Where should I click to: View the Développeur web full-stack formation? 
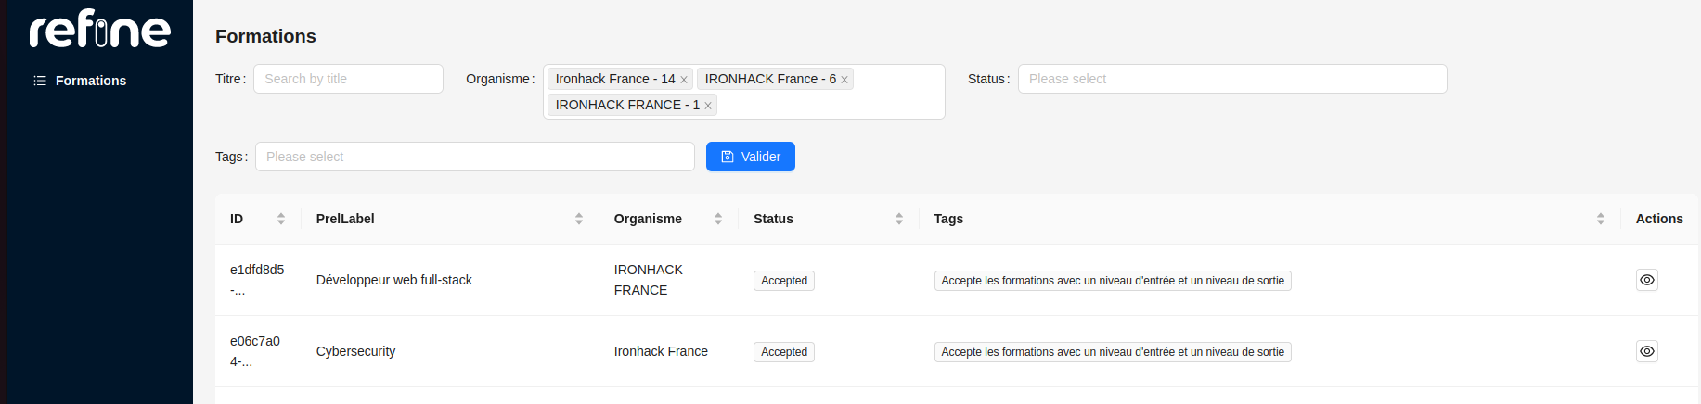pyautogui.click(x=1647, y=280)
